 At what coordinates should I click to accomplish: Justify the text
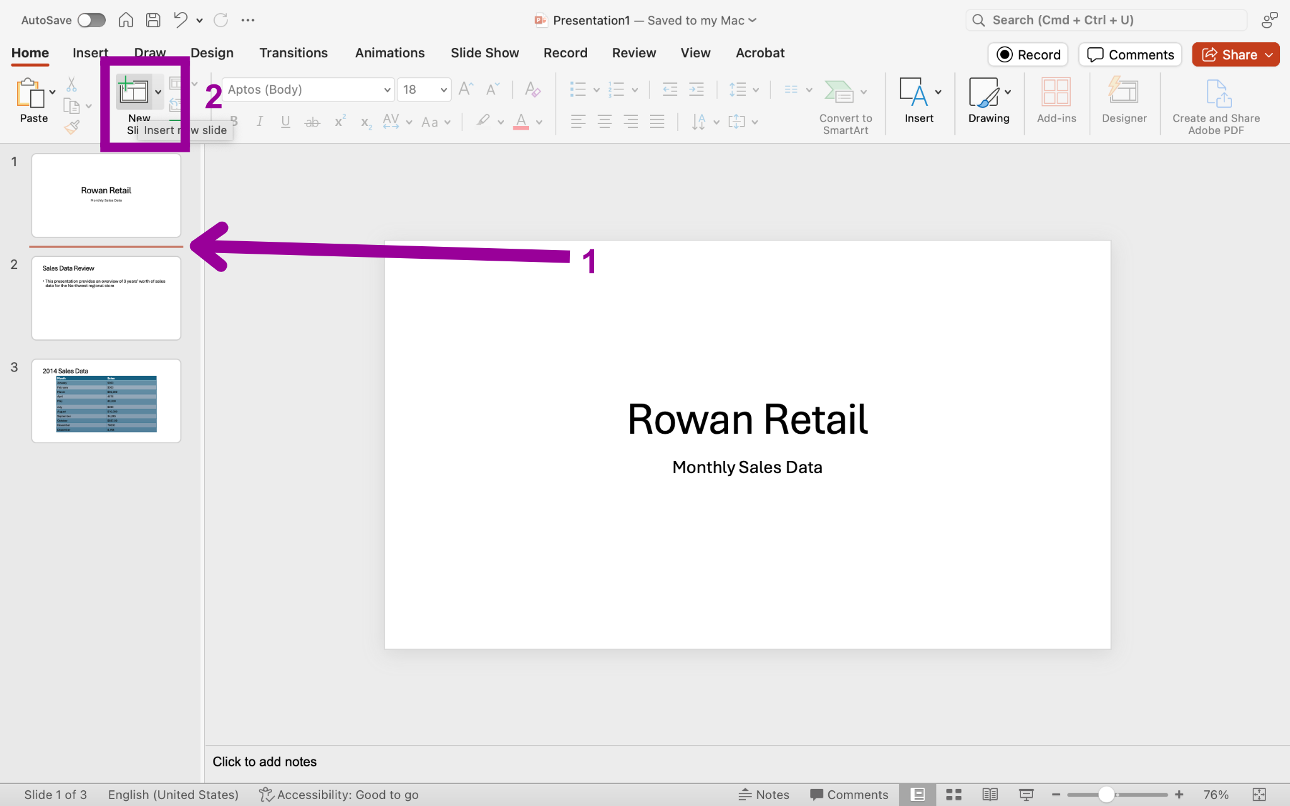pyautogui.click(x=657, y=121)
